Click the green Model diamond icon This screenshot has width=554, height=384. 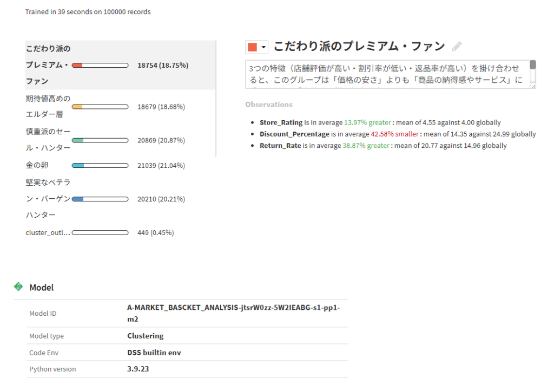pyautogui.click(x=18, y=287)
